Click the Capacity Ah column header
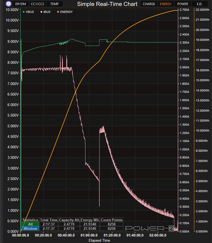The height and width of the screenshot is (243, 212). (x=69, y=220)
